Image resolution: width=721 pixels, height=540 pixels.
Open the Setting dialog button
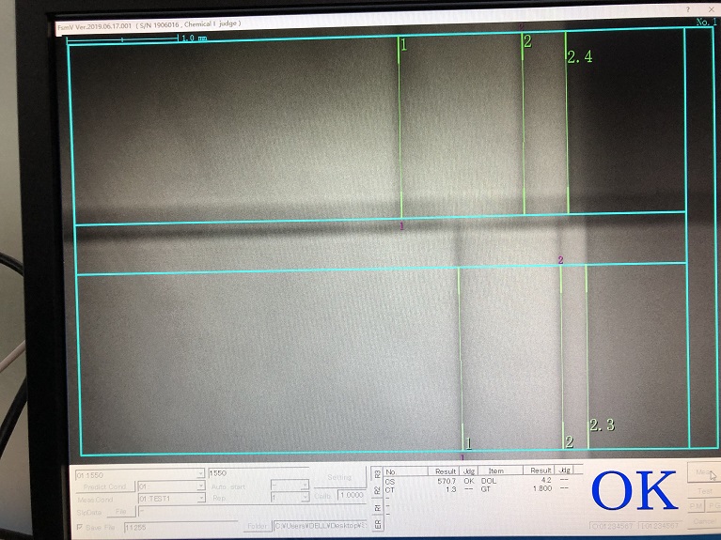[x=338, y=477]
